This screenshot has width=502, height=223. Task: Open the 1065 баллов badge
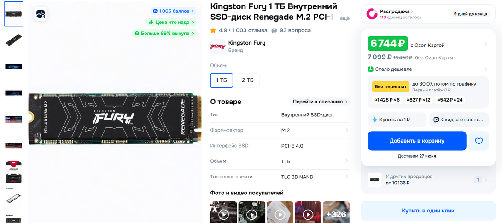click(173, 11)
